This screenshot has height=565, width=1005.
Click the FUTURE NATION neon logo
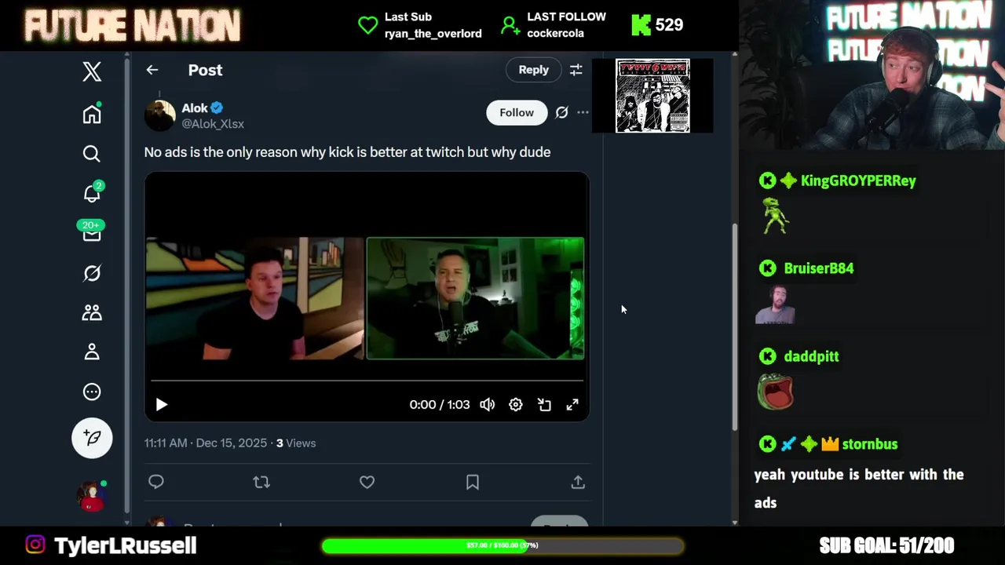click(132, 25)
